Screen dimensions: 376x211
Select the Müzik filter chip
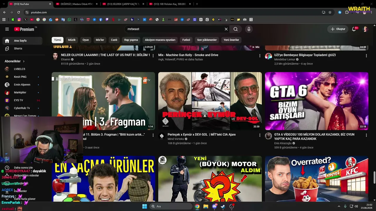coord(72,40)
